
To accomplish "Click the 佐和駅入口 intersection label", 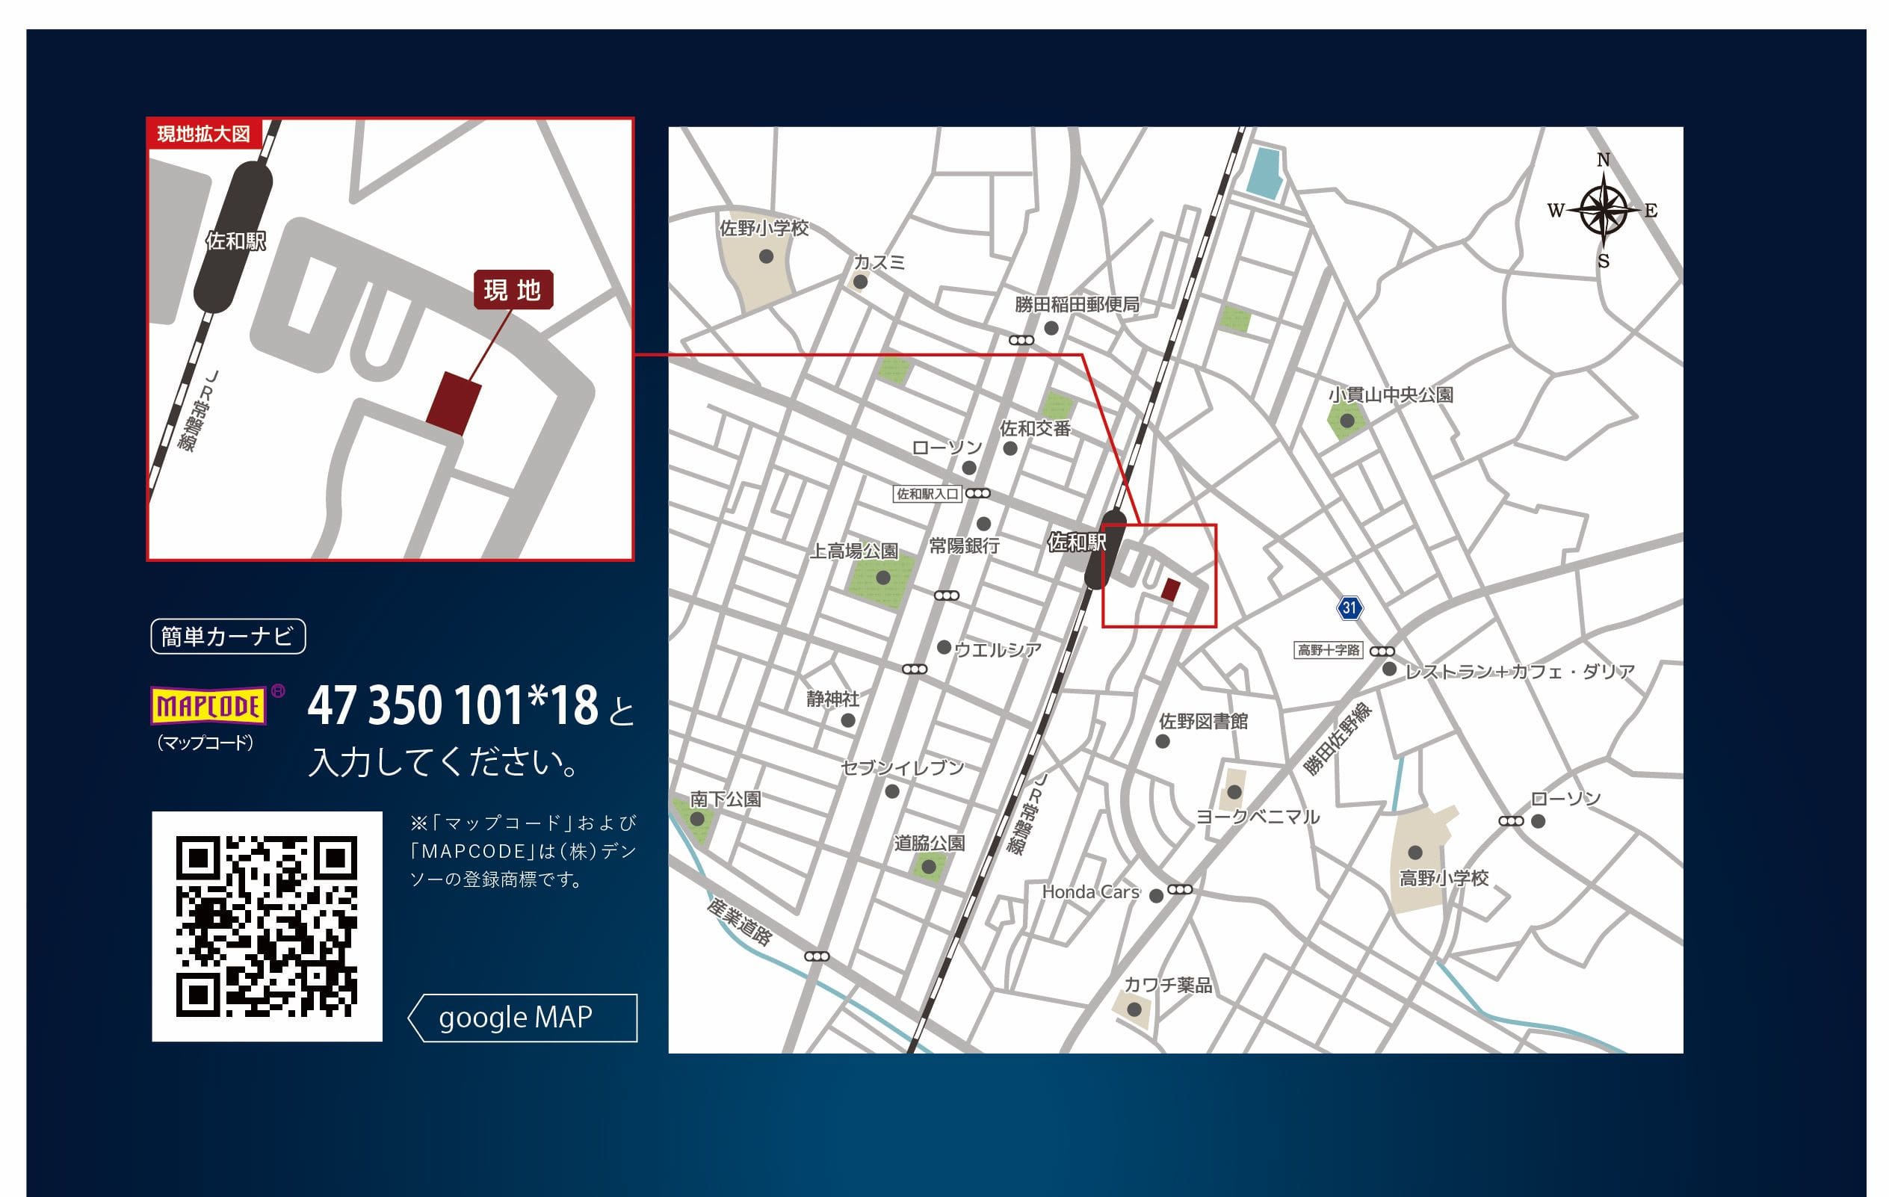I will (x=927, y=494).
